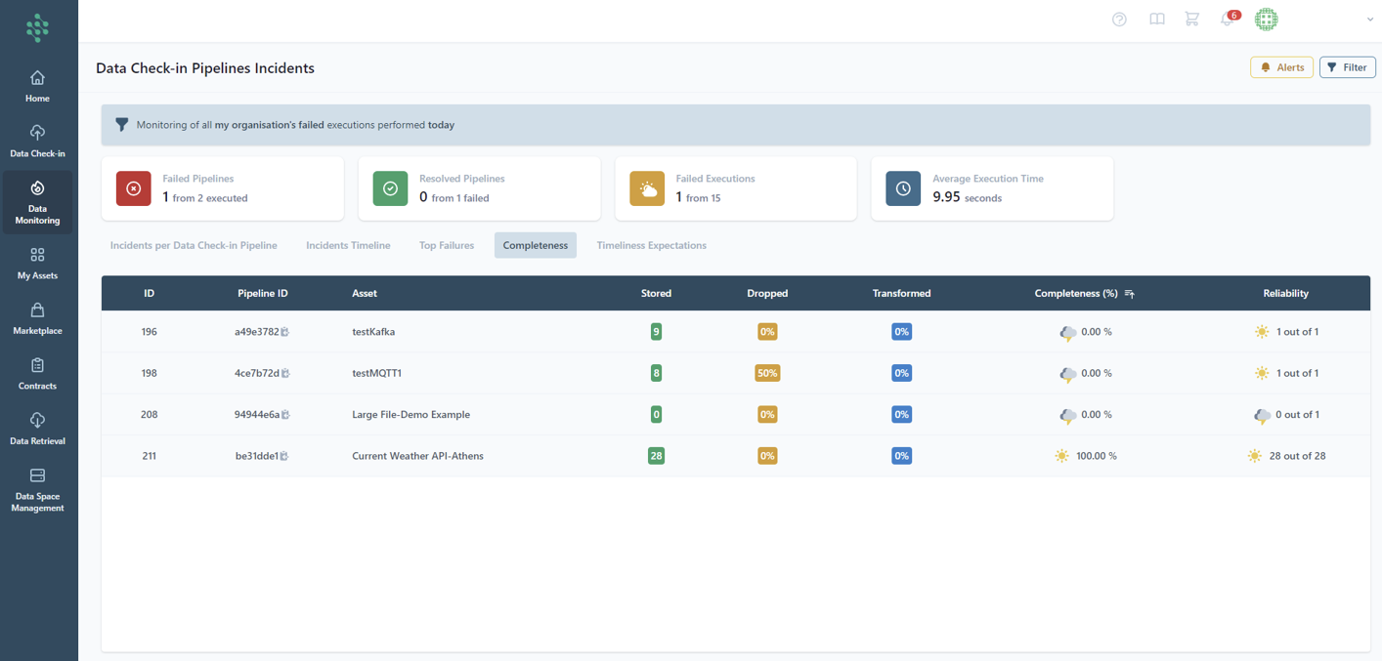Open Data Check-in in sidebar
1382x661 pixels.
click(37, 141)
